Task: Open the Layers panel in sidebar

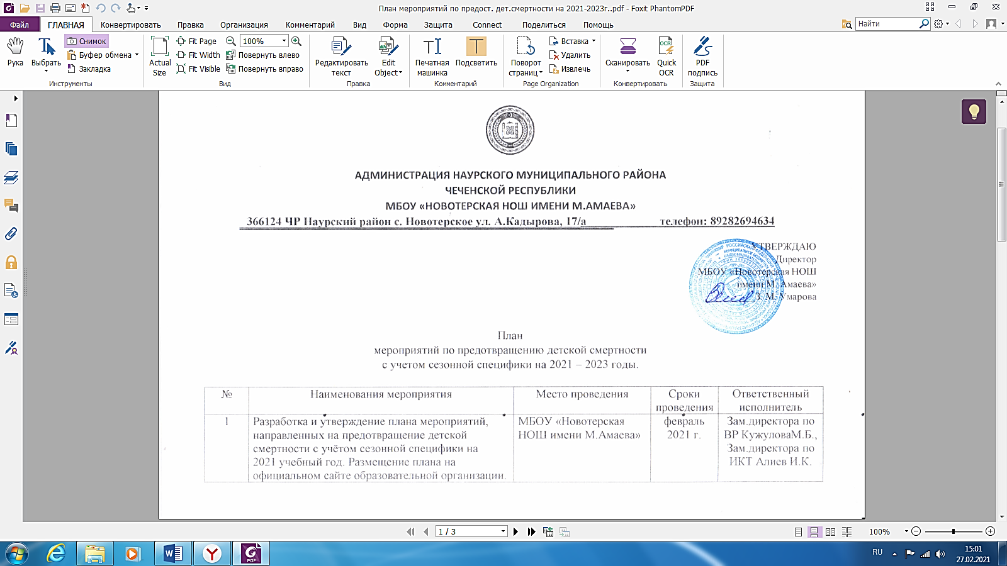Action: click(11, 177)
